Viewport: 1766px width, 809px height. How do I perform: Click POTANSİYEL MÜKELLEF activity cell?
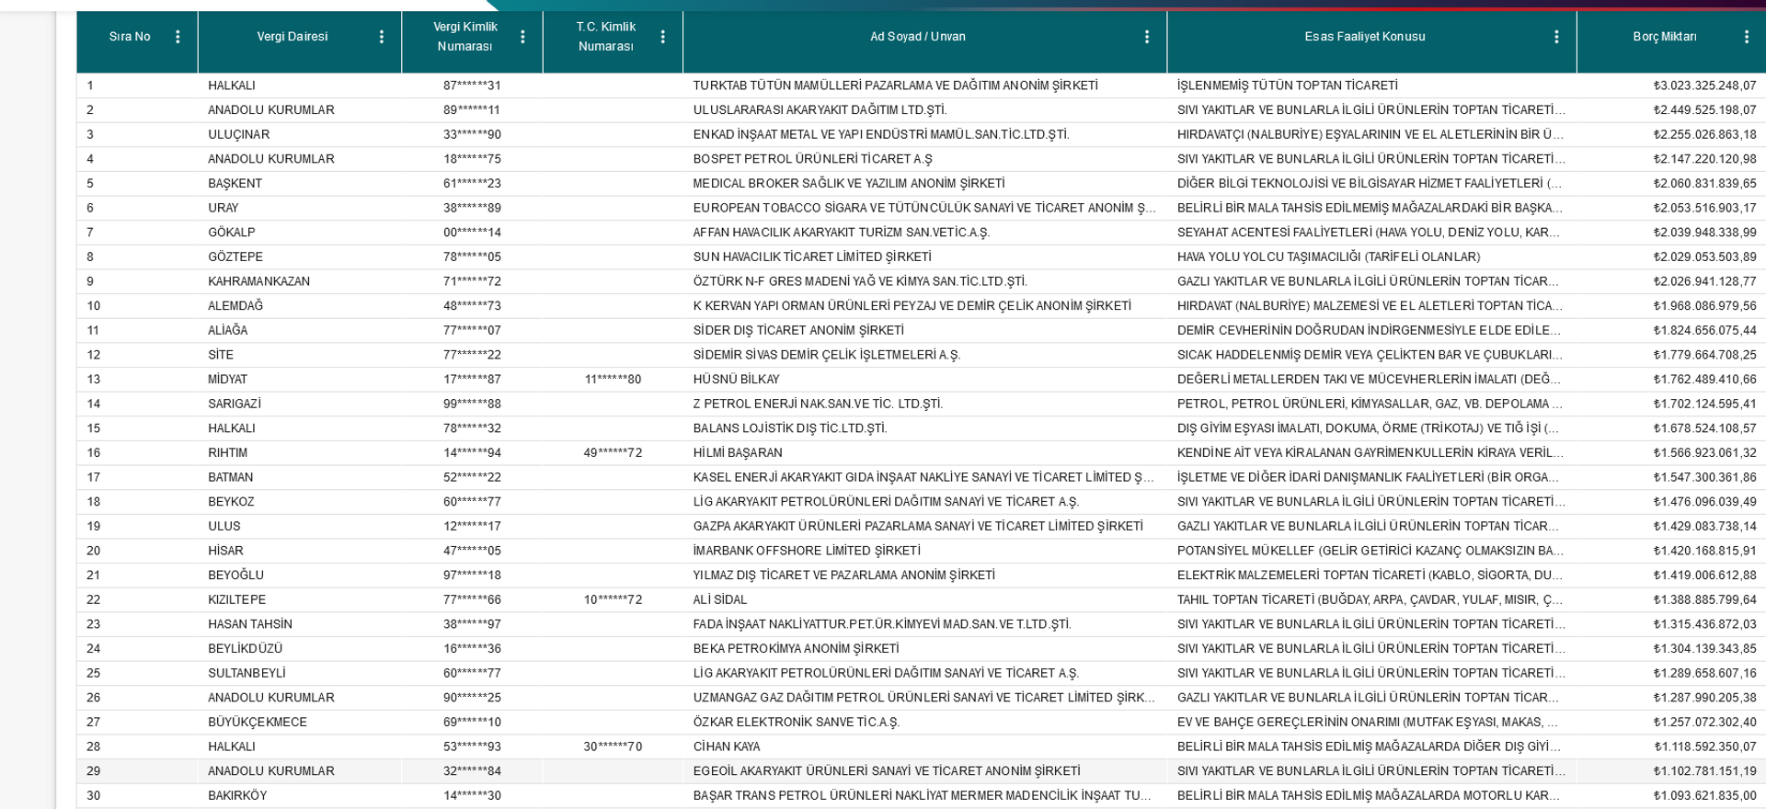coord(1371,551)
